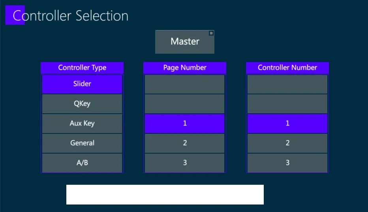The width and height of the screenshot is (368, 212).
Task: Click the purple square beside Controller Selection title
Action: [15, 15]
